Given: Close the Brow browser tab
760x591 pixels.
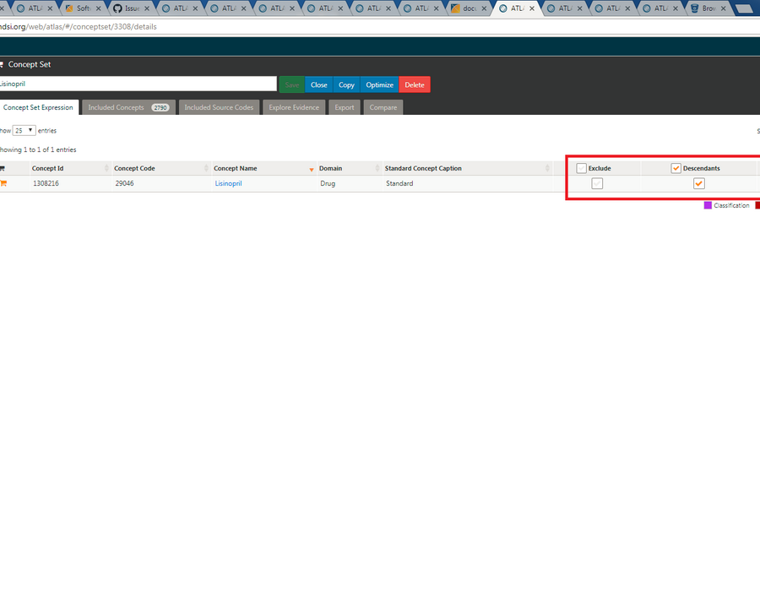Looking at the screenshot, I should point(723,8).
